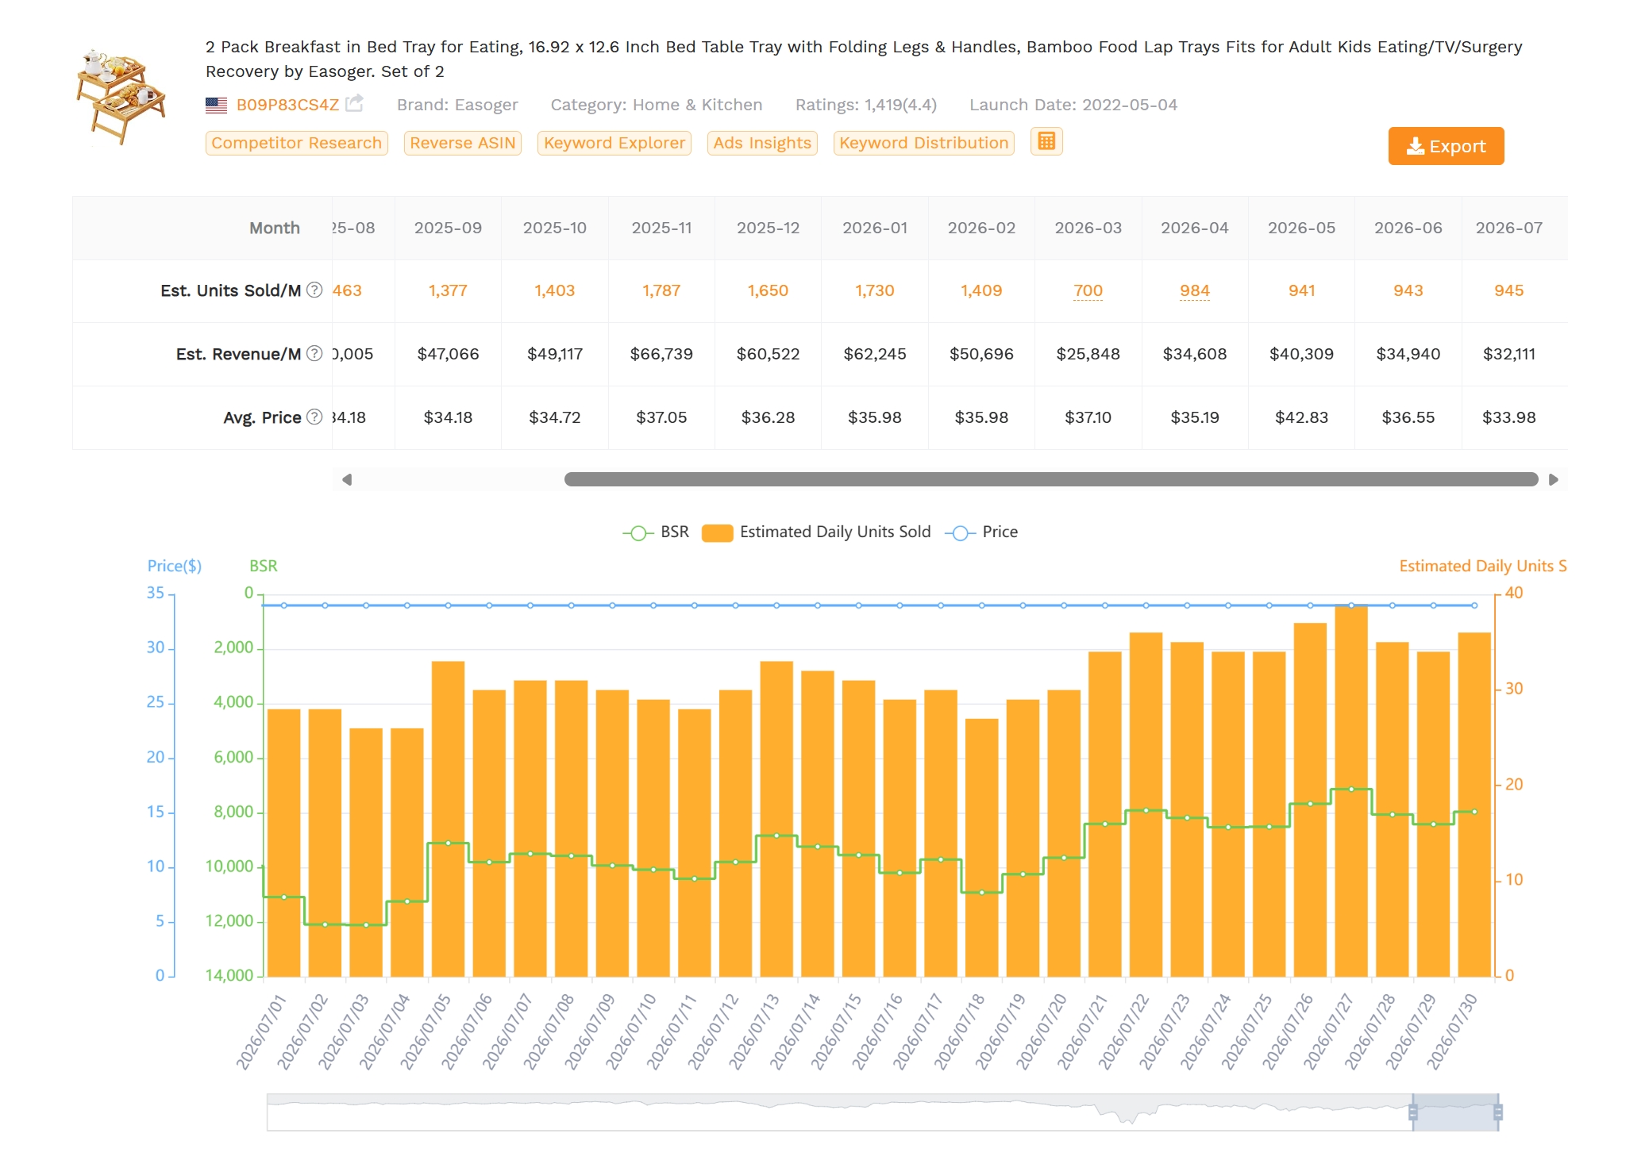Show help for Est. Units Sold/M
Screen dimensions: 1645x1168
tap(314, 290)
